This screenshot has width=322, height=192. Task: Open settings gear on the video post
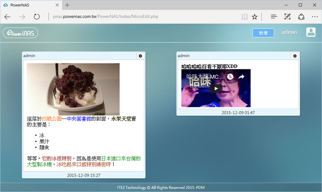click(x=295, y=56)
